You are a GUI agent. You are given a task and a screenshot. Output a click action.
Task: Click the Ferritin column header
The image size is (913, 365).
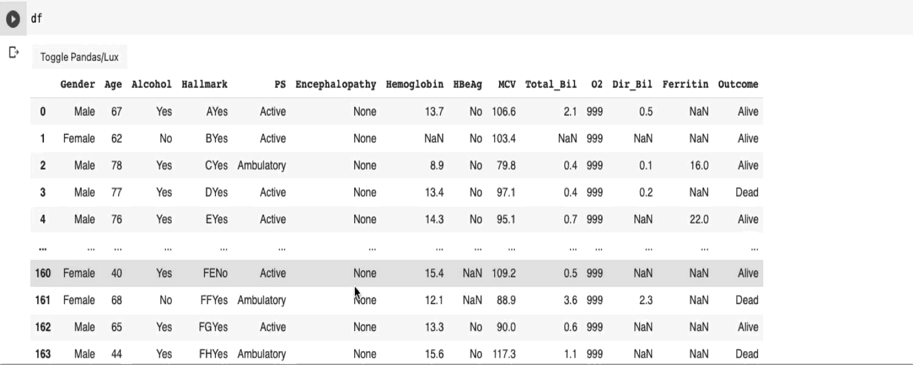pos(685,85)
